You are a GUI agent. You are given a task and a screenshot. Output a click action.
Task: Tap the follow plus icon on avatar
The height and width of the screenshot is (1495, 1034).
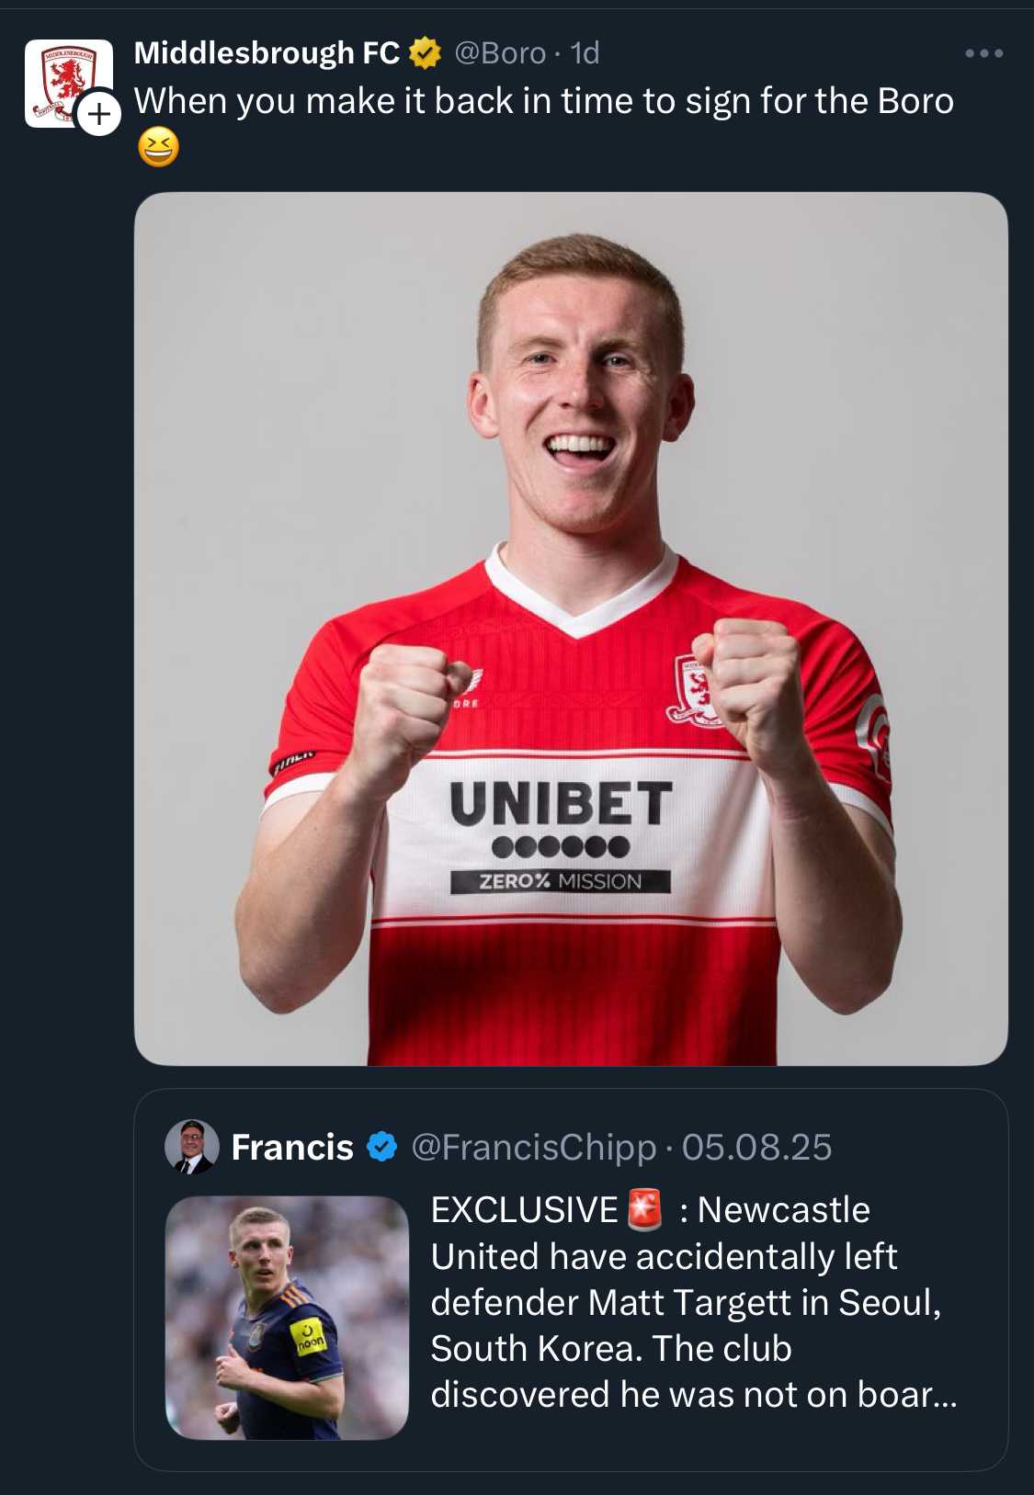click(x=98, y=114)
